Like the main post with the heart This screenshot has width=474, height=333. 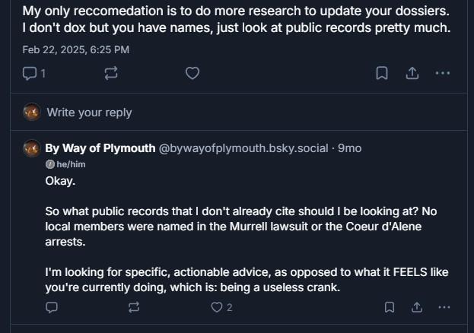tap(193, 74)
